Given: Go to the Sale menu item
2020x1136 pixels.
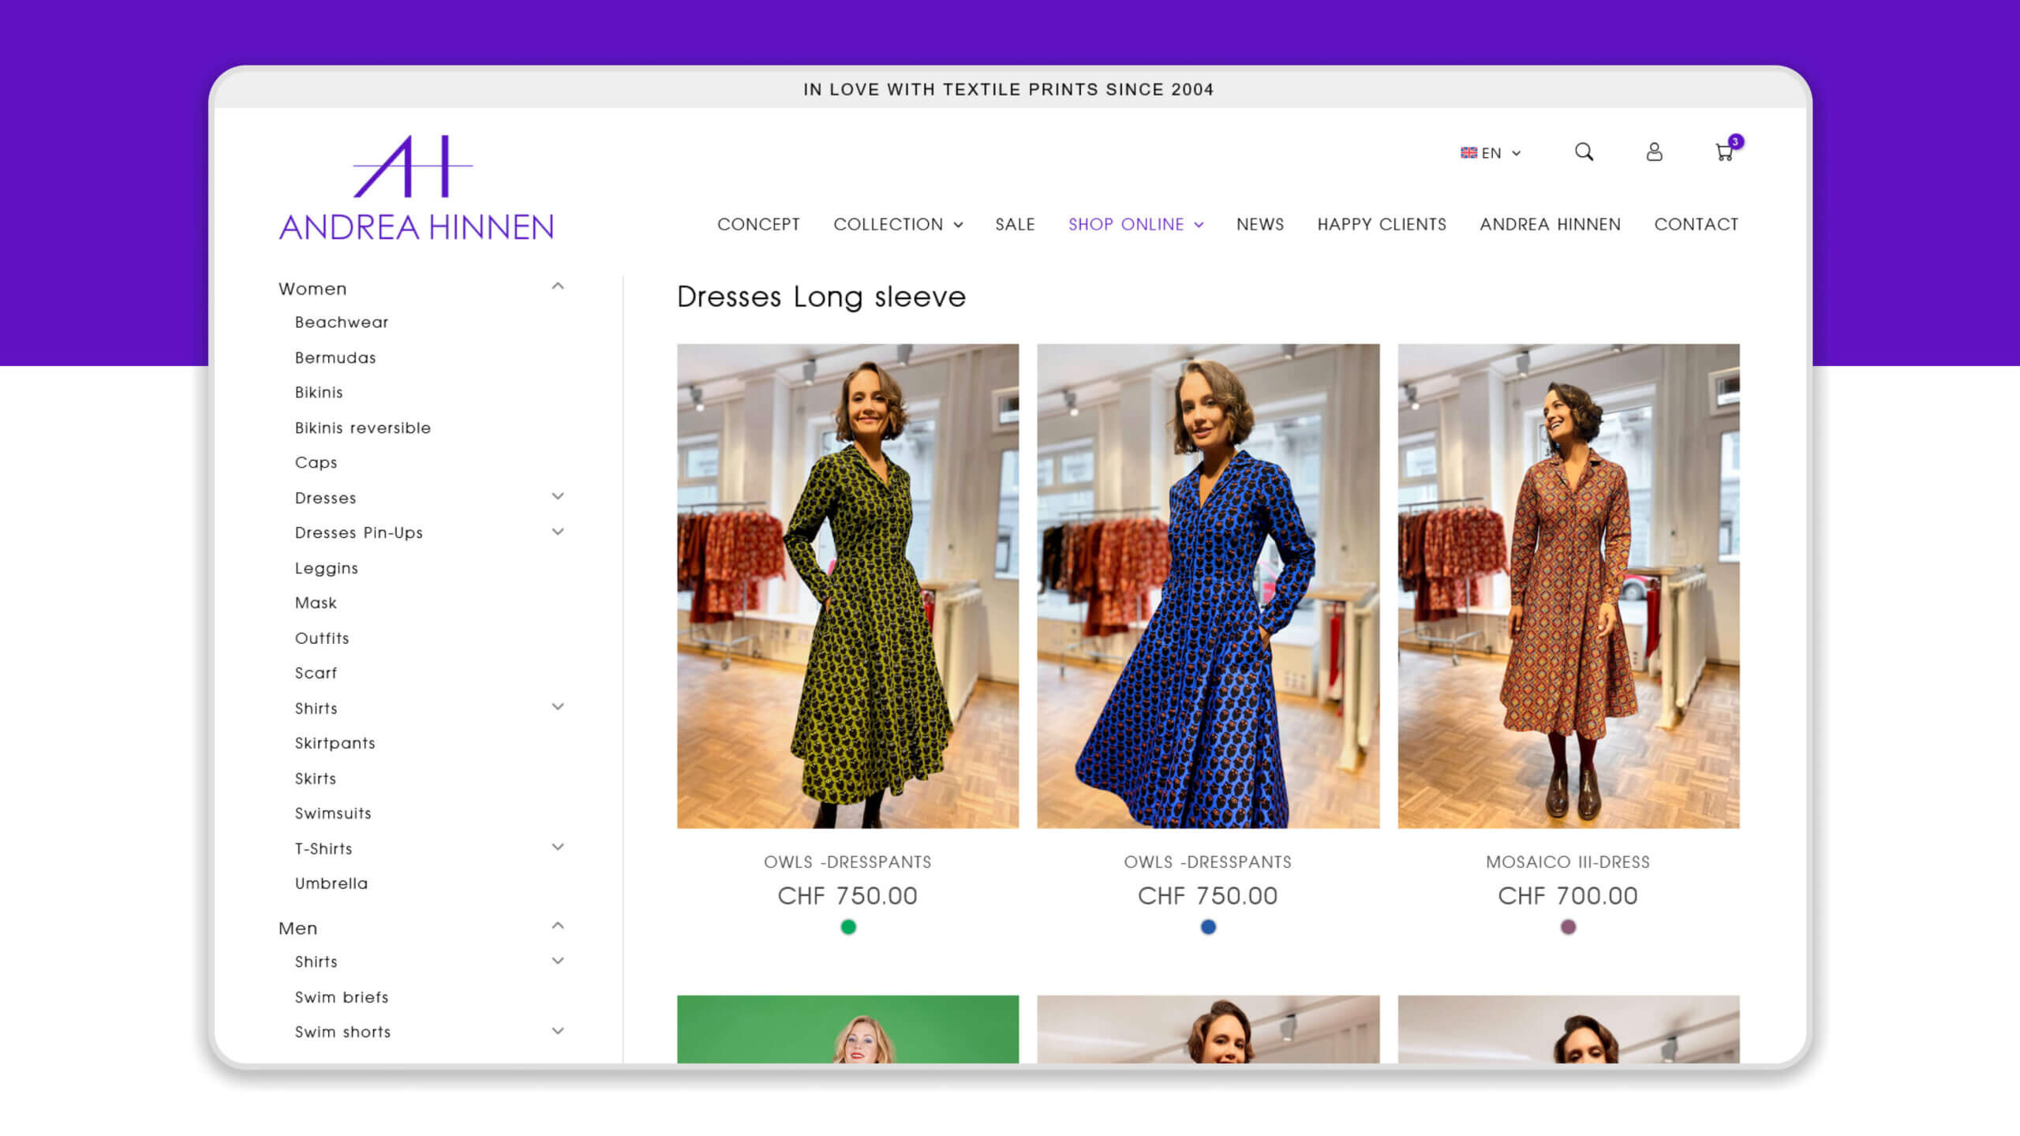Looking at the screenshot, I should (1015, 224).
